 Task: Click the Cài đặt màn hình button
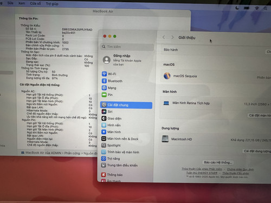260,115
